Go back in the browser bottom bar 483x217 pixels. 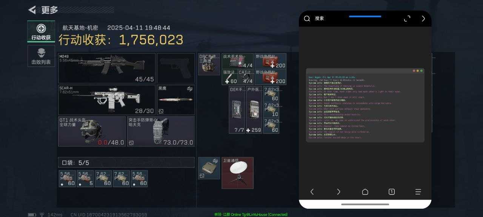pyautogui.click(x=312, y=192)
